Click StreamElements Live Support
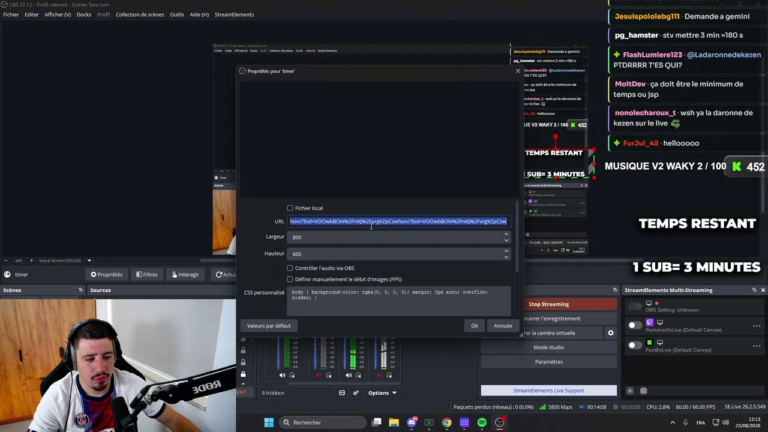 [x=548, y=391]
